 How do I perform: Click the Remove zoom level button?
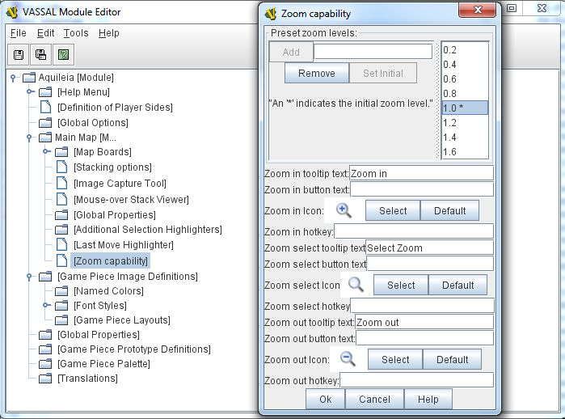[317, 73]
